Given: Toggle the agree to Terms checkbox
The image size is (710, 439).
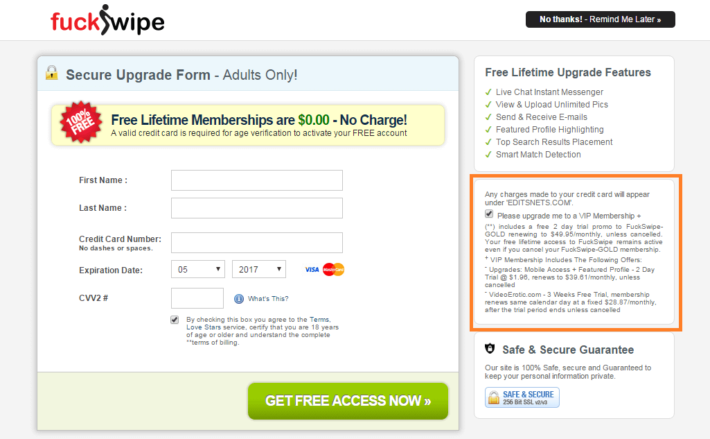Looking at the screenshot, I should (175, 320).
